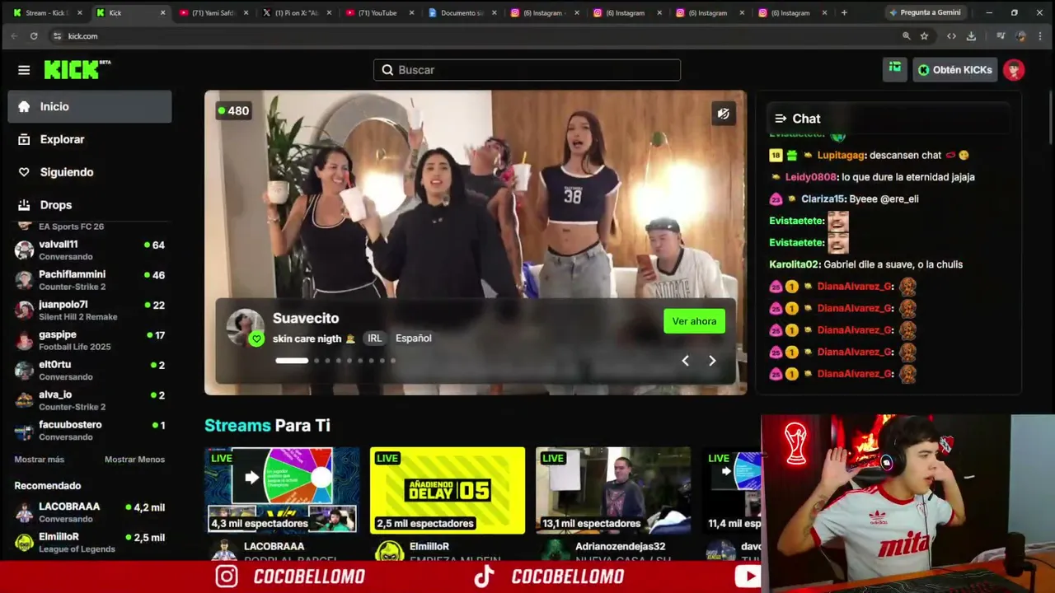The width and height of the screenshot is (1055, 593).
Task: Follow Suavecito with the heart badge
Action: (x=256, y=339)
